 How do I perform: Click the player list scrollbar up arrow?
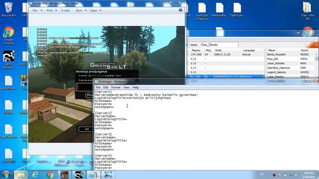tap(317, 54)
